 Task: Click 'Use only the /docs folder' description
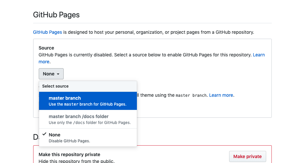[90, 123]
